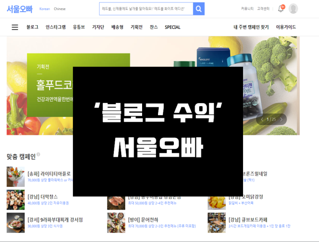Open [방이] 문어천하 thumbnail
This screenshot has width=319, height=242.
tap(116, 223)
